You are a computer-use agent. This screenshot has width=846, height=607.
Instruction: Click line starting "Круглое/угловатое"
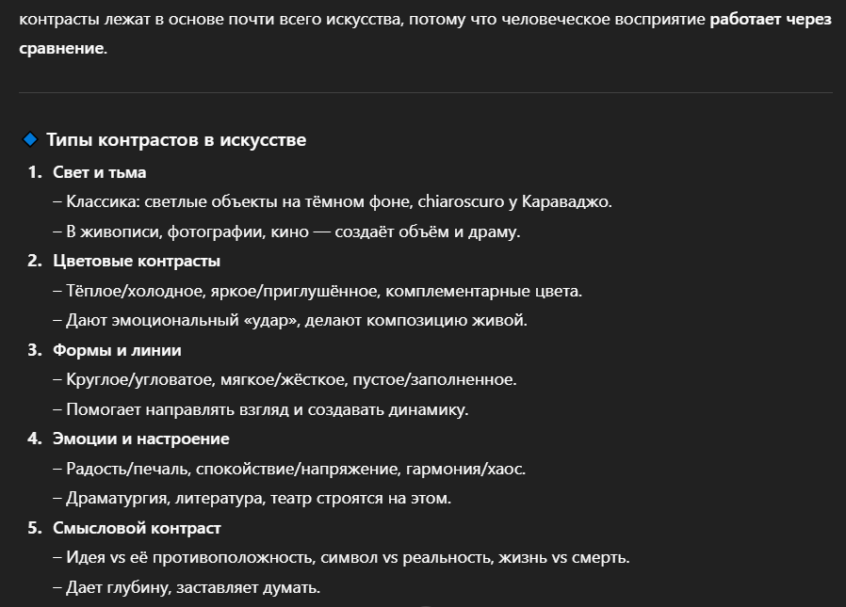(x=285, y=379)
